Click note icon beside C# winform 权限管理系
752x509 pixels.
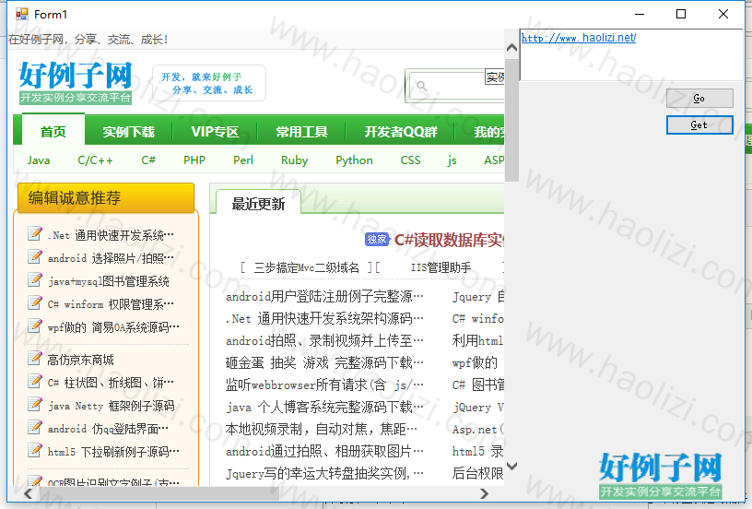[35, 302]
